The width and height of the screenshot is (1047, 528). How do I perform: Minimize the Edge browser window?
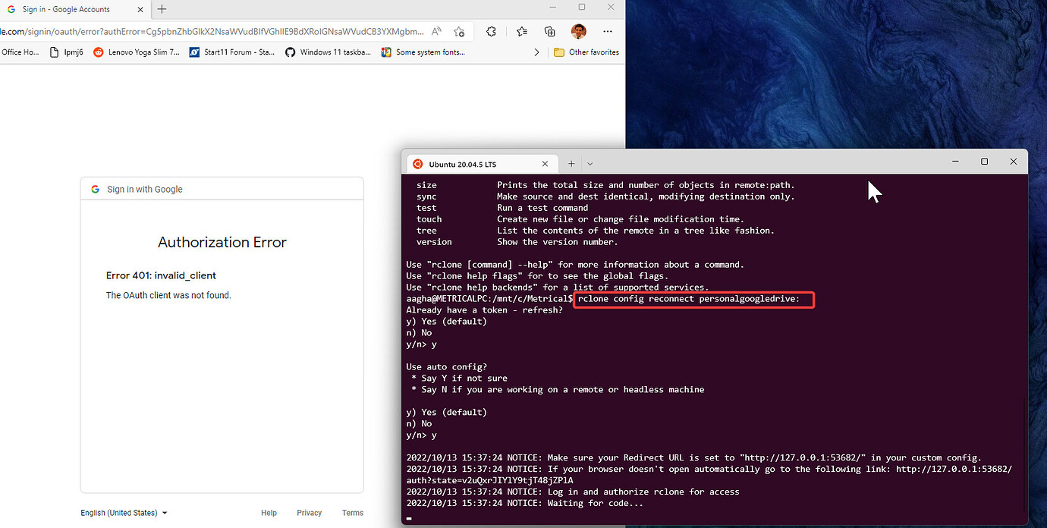pyautogui.click(x=553, y=7)
